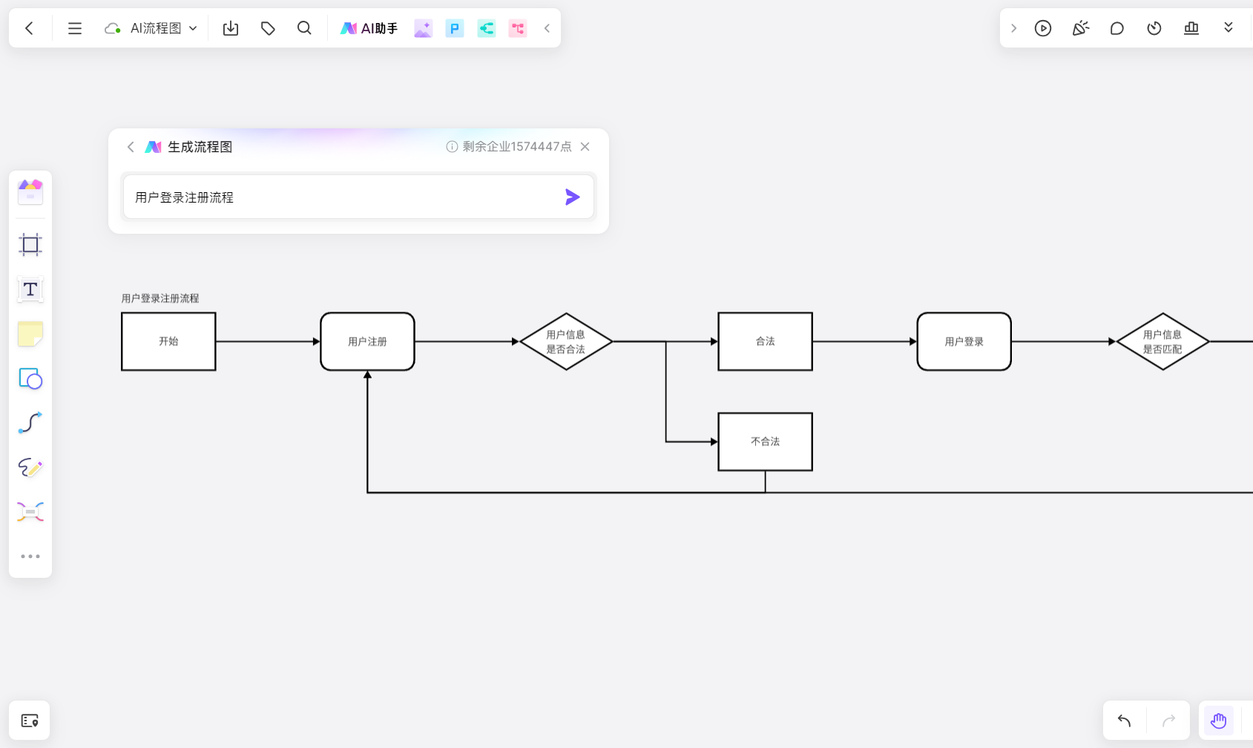Viewport: 1253px width, 748px height.
Task: Collapse the AI toolbar with left chevron
Action: point(547,28)
